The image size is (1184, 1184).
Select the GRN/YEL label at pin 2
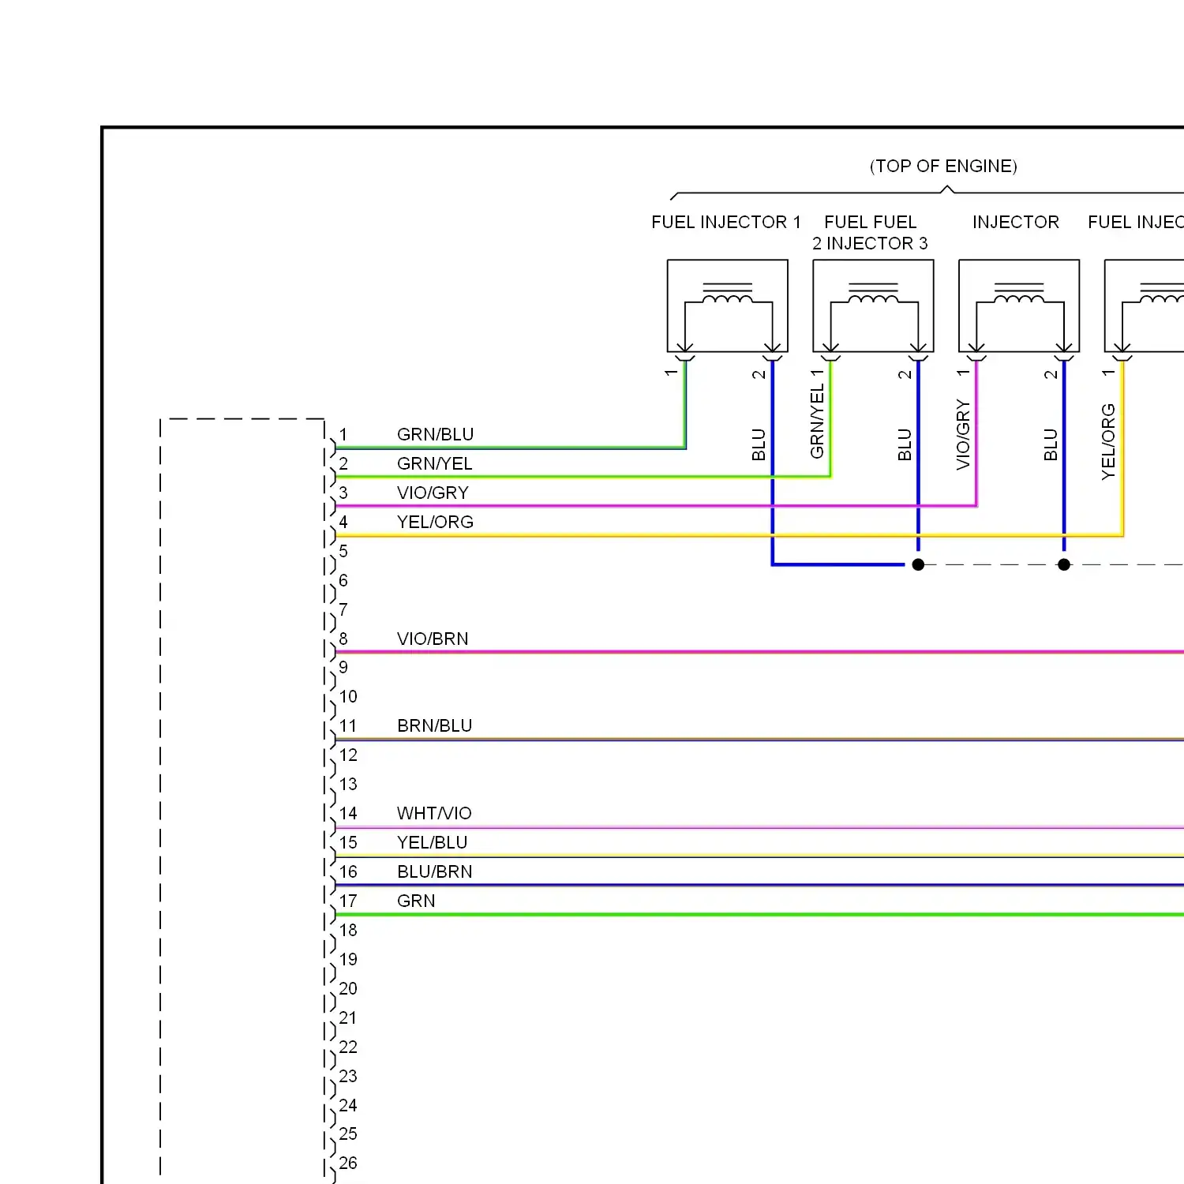[x=434, y=464]
